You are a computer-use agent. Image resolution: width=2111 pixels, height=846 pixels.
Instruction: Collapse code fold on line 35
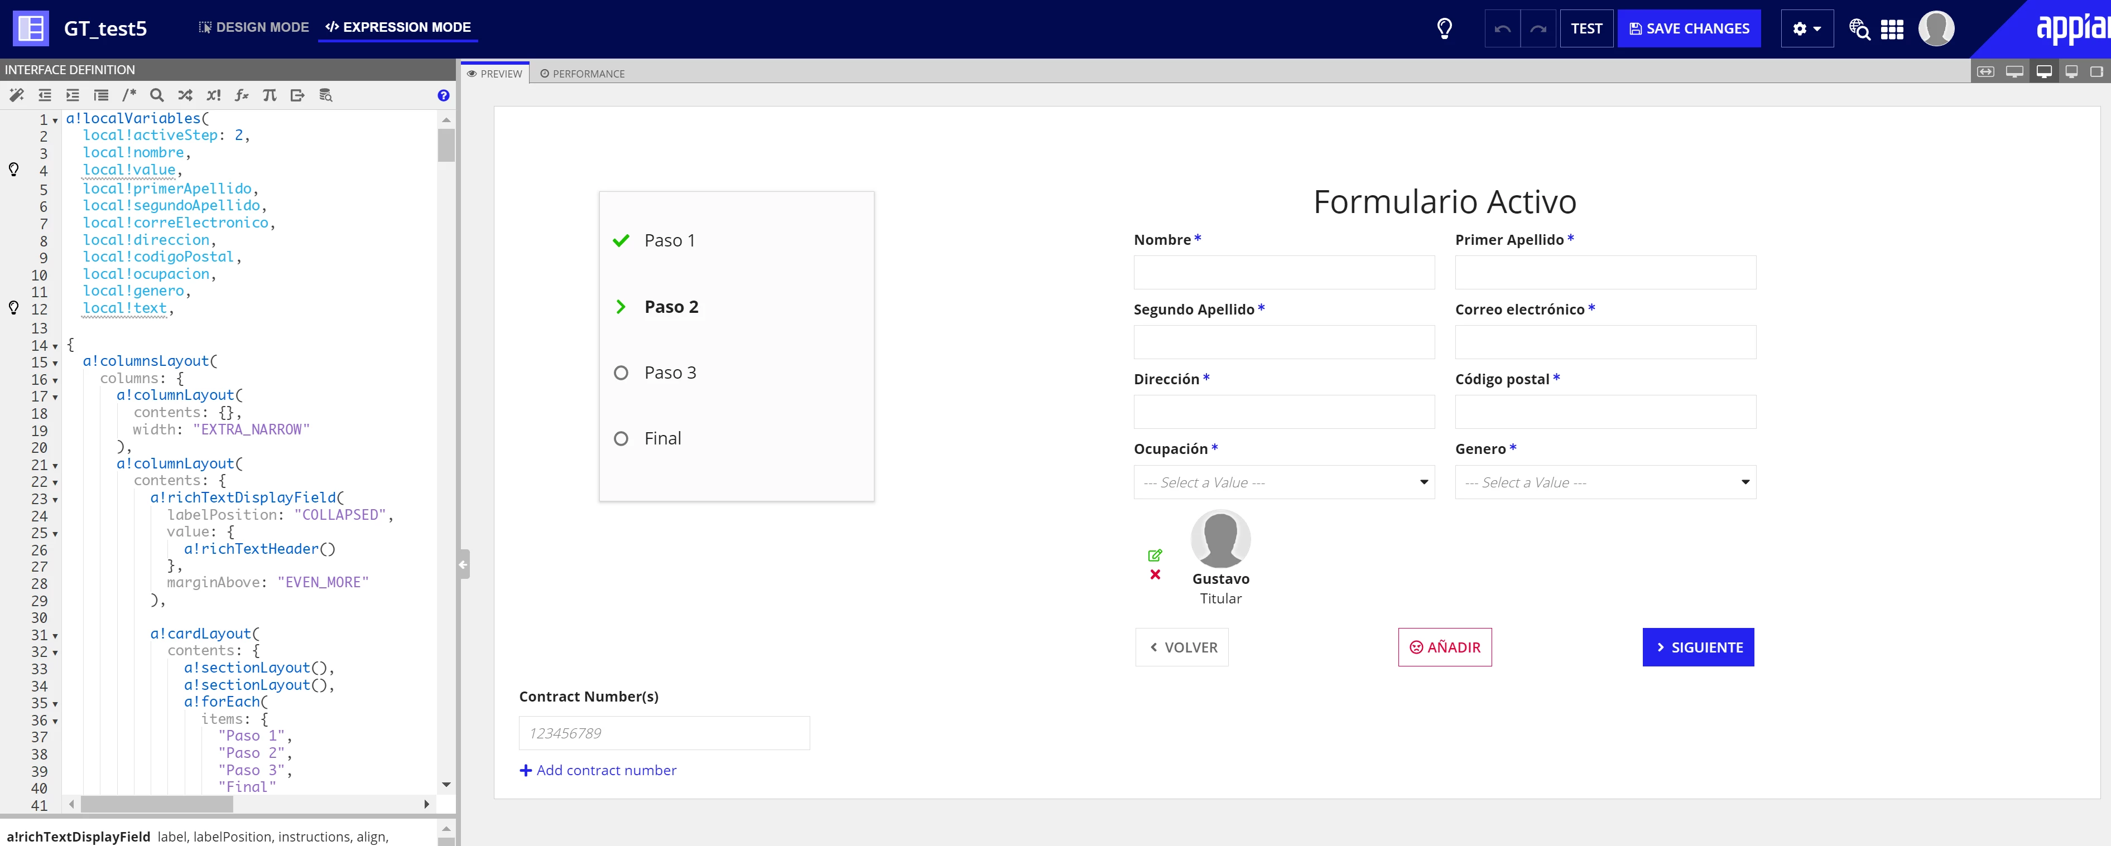56,703
